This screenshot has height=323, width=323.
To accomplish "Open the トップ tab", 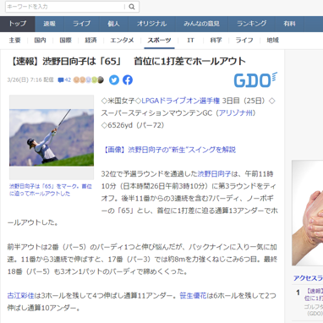I will coord(18,24).
